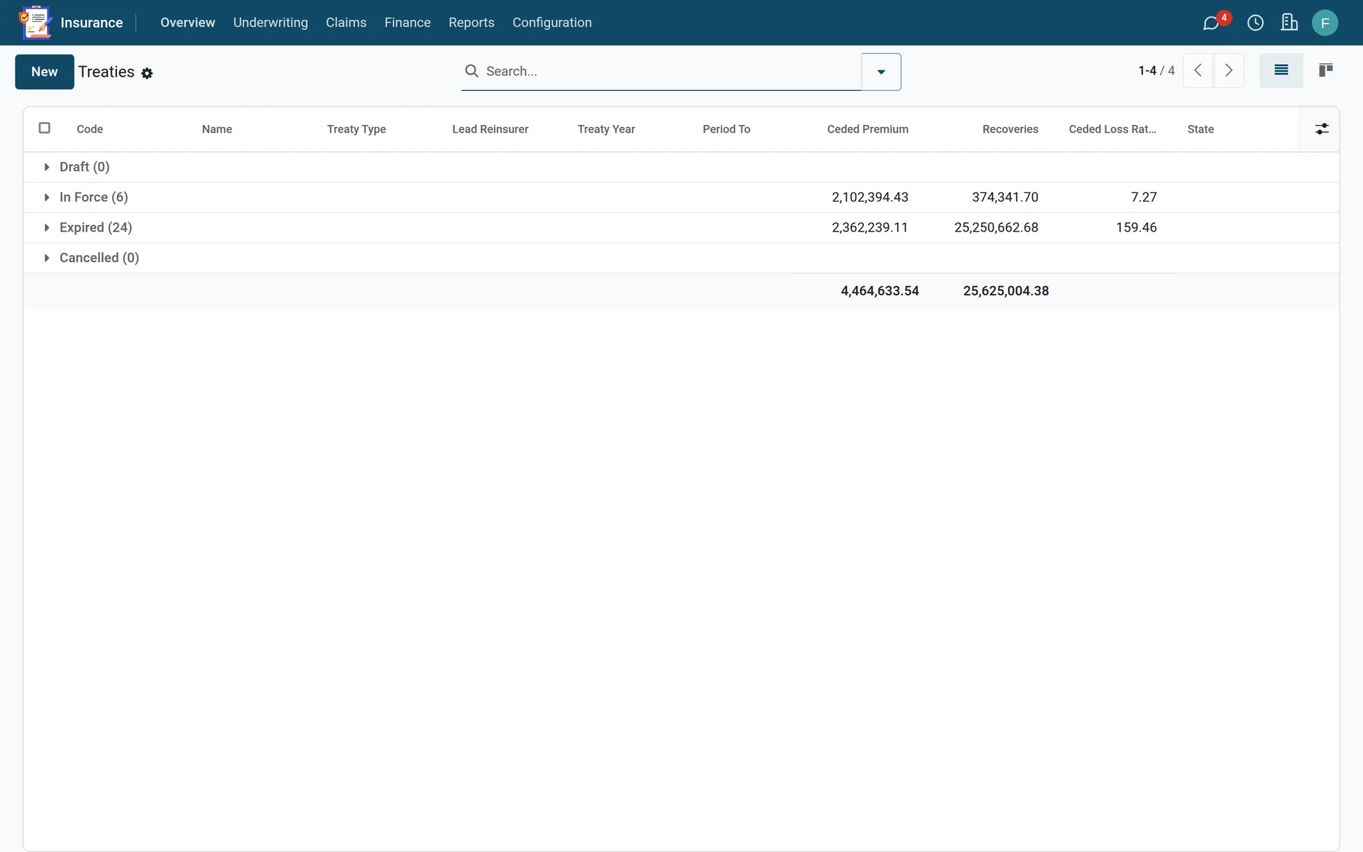Screen dimensions: 1363x852
Task: Open the Overview menu
Action: click(x=187, y=23)
